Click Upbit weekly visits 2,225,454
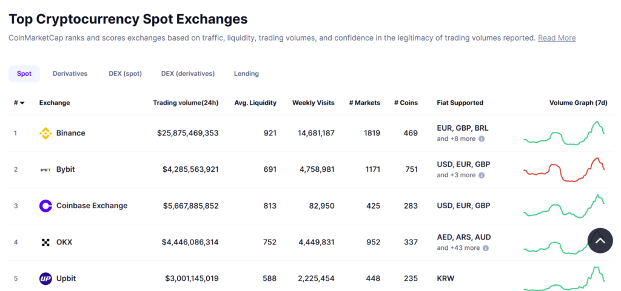The image size is (621, 291). pos(318,278)
